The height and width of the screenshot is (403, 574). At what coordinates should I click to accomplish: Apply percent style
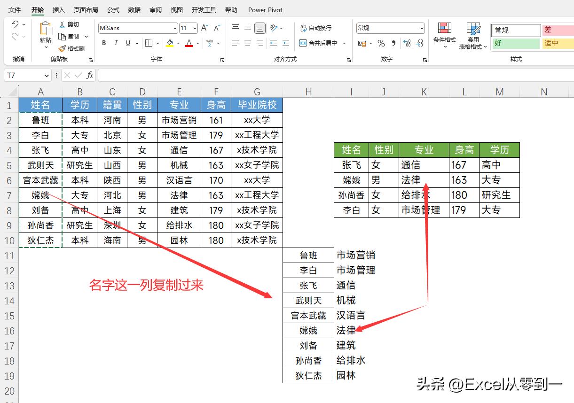click(381, 43)
